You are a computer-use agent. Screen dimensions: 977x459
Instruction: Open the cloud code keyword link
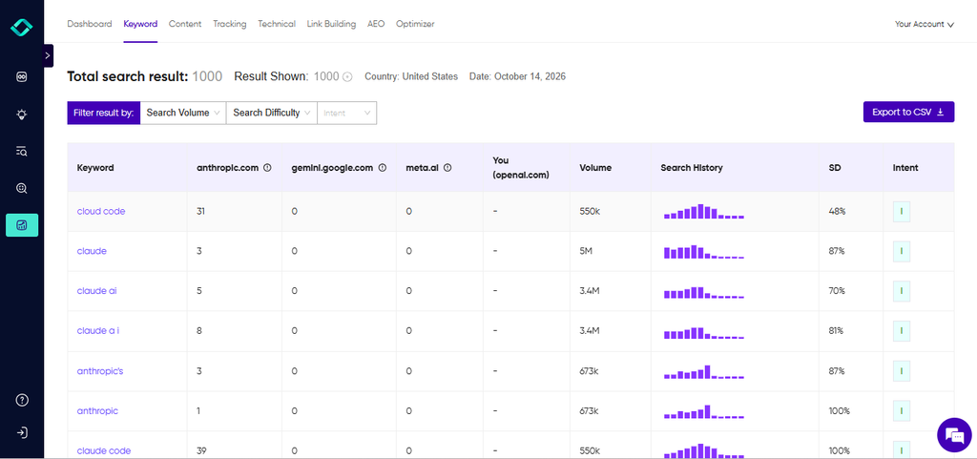point(101,211)
